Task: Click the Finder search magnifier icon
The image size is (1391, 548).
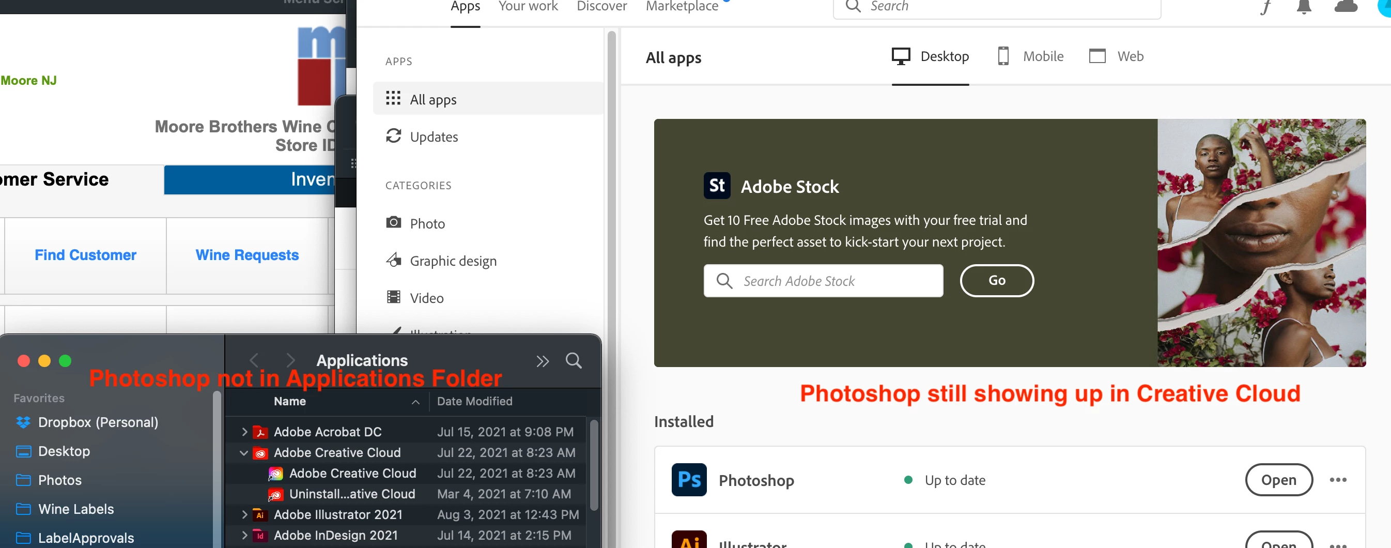Action: pyautogui.click(x=574, y=360)
